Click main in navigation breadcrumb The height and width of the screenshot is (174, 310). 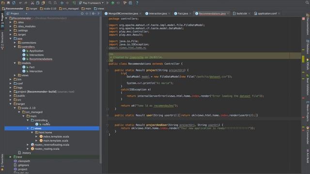coord(86,9)
